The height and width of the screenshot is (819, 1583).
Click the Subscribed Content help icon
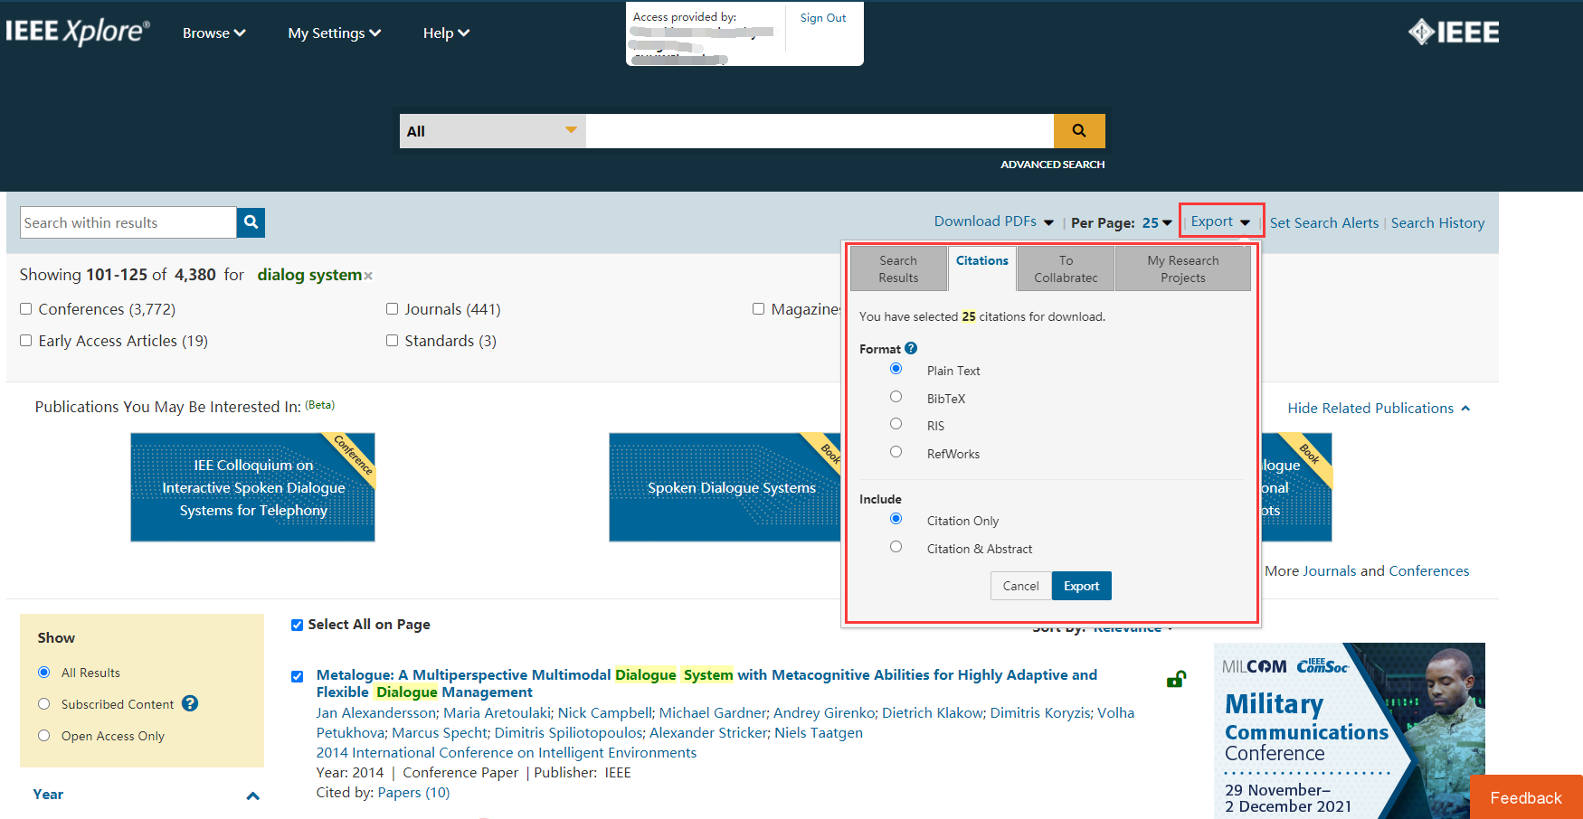[x=190, y=703]
